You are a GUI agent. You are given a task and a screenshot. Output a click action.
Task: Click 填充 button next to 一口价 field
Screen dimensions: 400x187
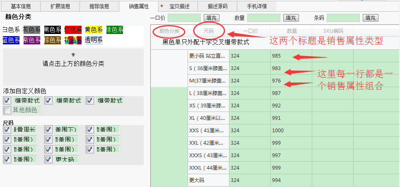211,18
